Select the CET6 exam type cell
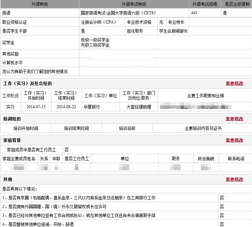The height and width of the screenshot is (227, 252). (x=134, y=13)
